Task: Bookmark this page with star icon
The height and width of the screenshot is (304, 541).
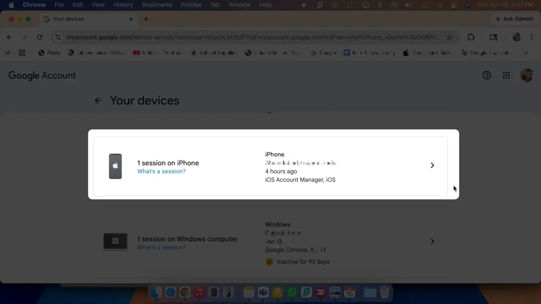Action: pos(450,37)
